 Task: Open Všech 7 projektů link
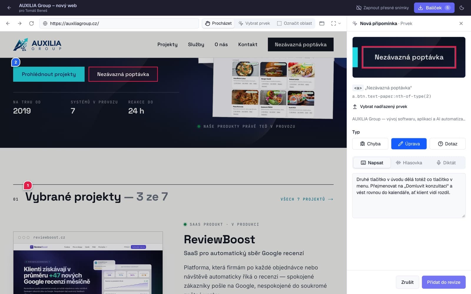[x=307, y=199]
